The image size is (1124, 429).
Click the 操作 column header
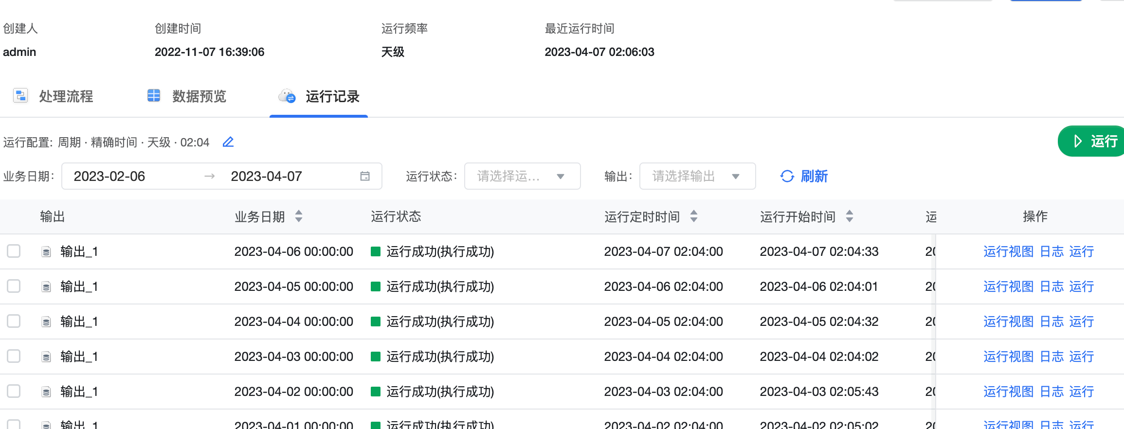pyautogui.click(x=1035, y=216)
